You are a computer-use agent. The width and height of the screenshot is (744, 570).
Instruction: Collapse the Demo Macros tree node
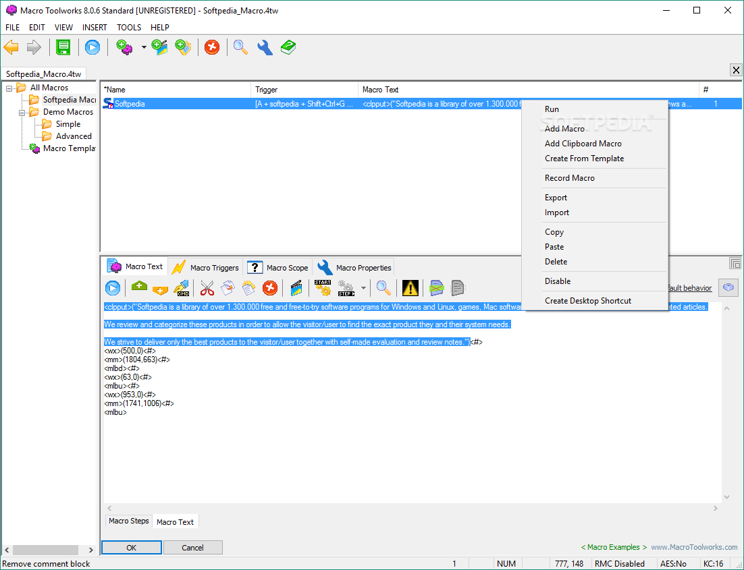pos(22,113)
